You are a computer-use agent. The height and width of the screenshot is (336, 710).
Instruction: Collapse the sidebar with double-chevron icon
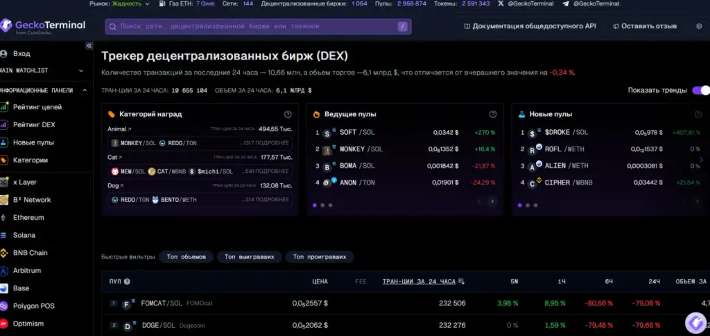coord(89,46)
